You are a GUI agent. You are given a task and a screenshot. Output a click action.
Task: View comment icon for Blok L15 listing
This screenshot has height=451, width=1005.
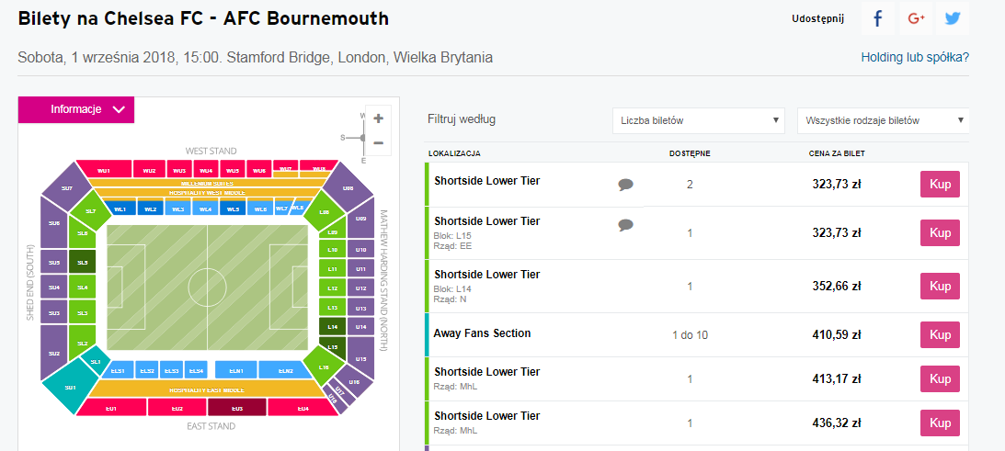[626, 225]
